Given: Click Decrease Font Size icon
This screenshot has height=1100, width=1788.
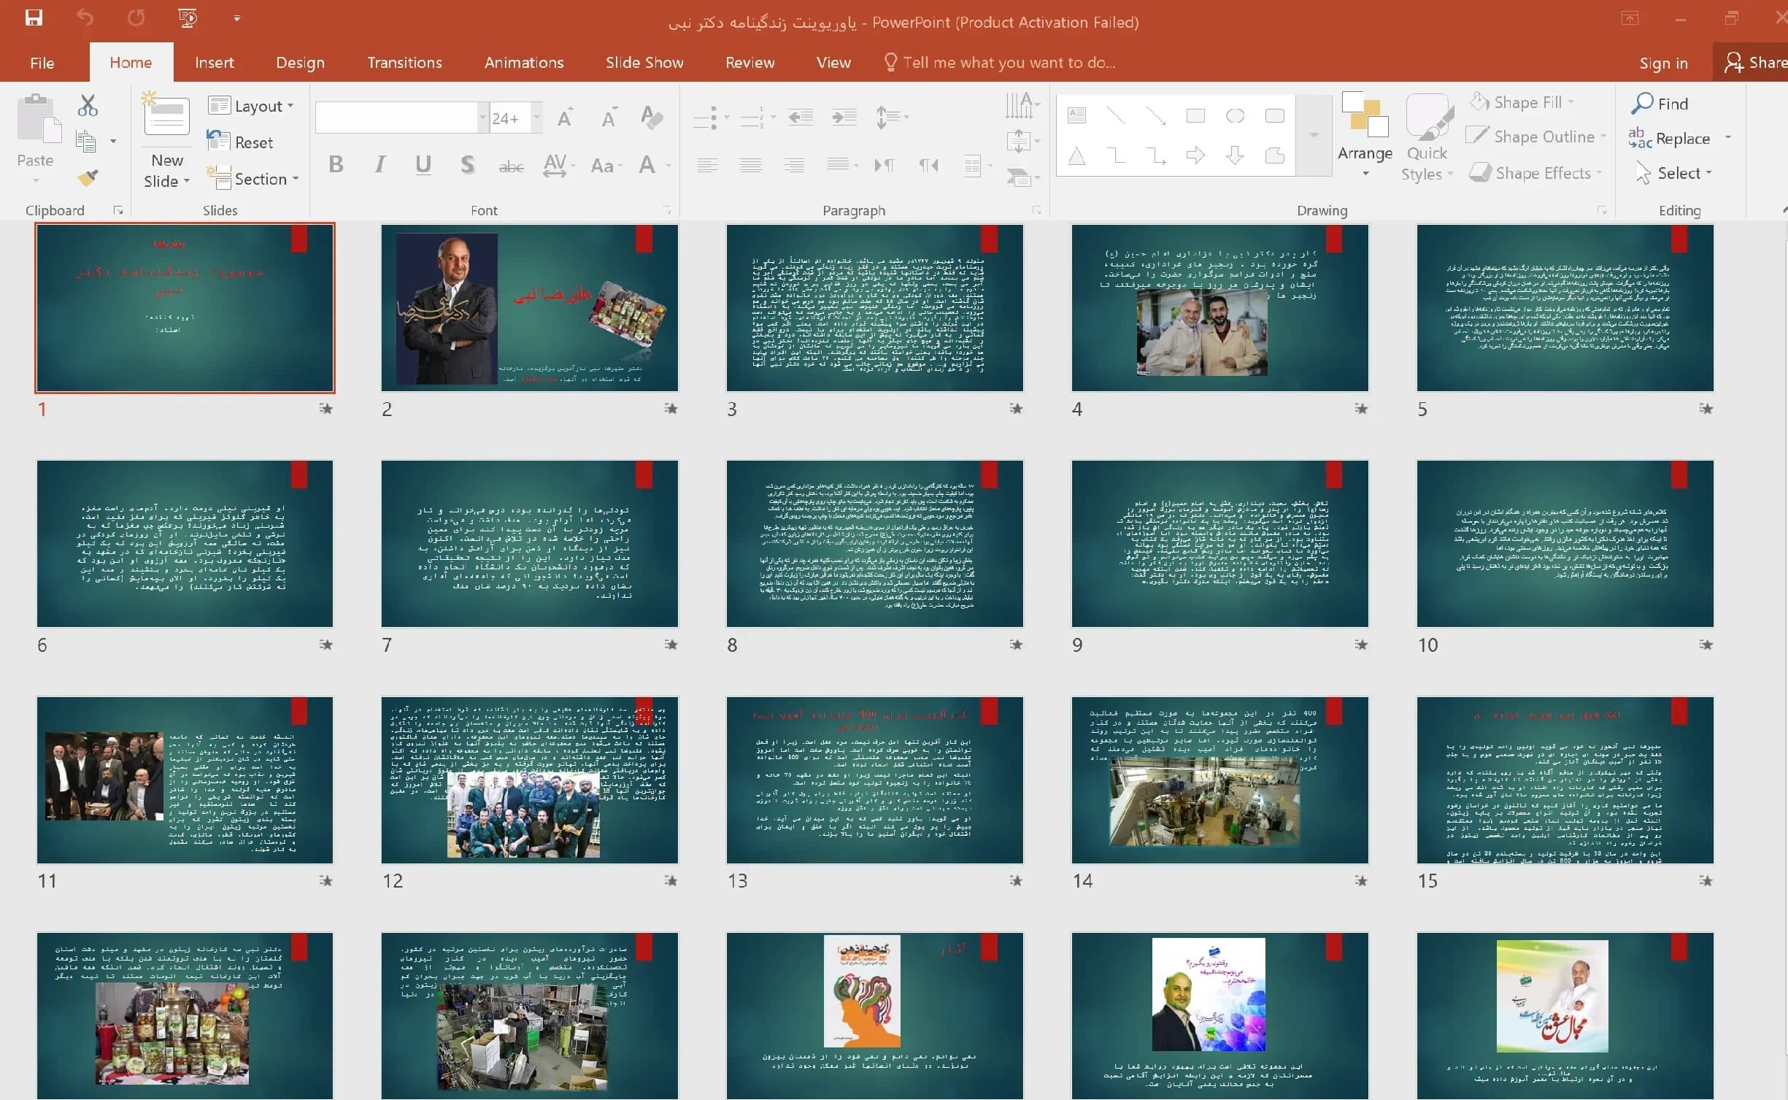Looking at the screenshot, I should point(609,117).
